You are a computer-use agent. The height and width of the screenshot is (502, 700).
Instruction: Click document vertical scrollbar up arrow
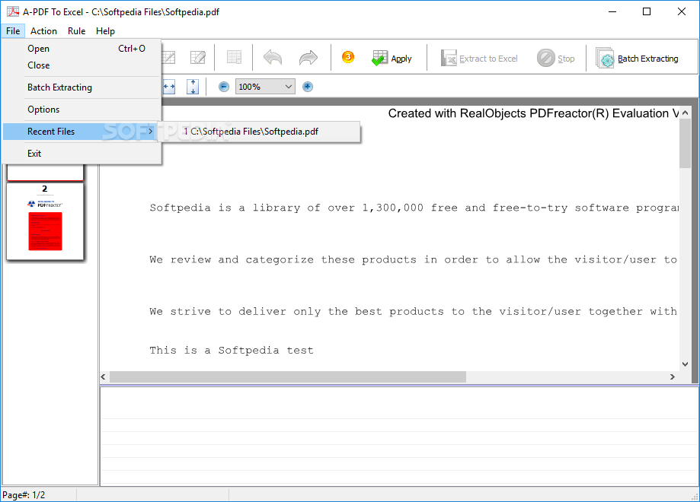click(686, 113)
